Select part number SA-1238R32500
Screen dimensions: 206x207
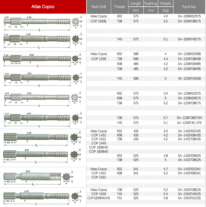pos(189,54)
